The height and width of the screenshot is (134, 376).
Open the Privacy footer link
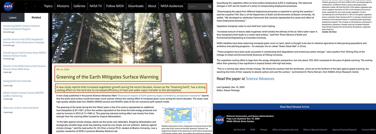[x=264, y=130]
